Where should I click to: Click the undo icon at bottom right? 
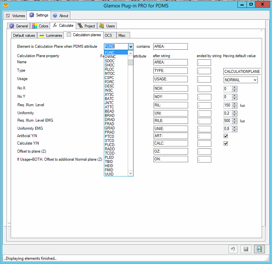point(233,249)
